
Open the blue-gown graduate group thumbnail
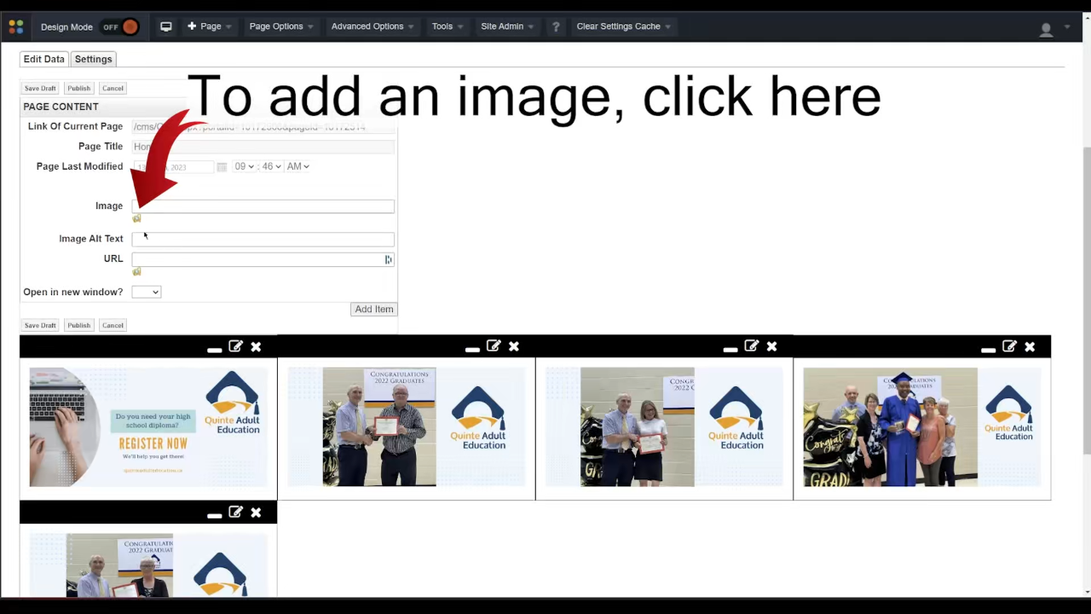922,427
